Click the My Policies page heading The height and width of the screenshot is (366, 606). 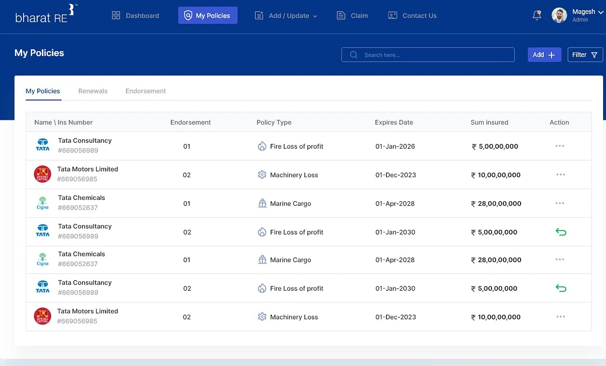pos(39,53)
